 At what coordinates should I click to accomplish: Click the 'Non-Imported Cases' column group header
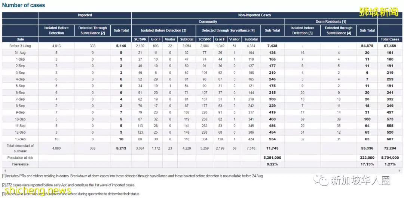pyautogui.click(x=254, y=15)
